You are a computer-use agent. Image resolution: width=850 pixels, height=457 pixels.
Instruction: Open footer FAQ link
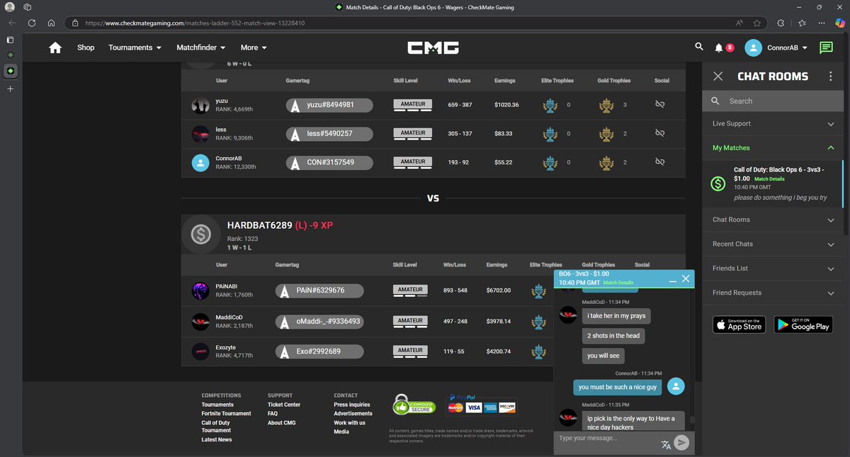click(x=273, y=414)
